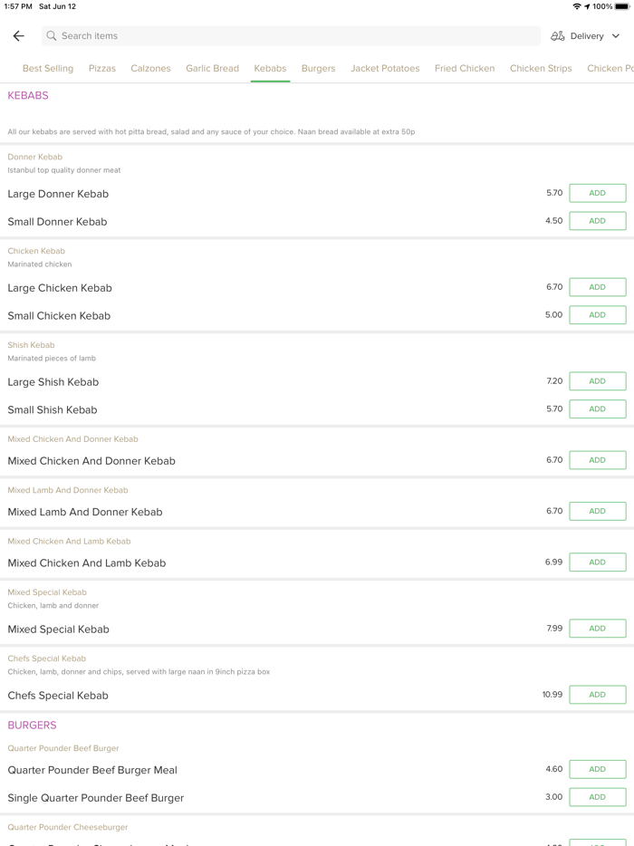Go to the Garlic Bread tab
The image size is (634, 846).
[x=212, y=69]
